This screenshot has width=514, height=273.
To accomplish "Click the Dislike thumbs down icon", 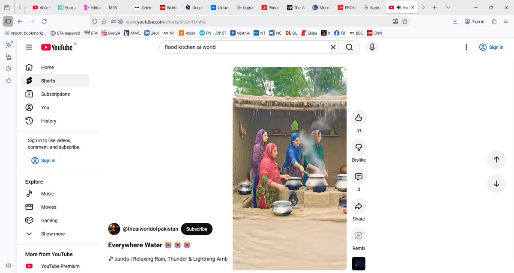I will [x=359, y=147].
